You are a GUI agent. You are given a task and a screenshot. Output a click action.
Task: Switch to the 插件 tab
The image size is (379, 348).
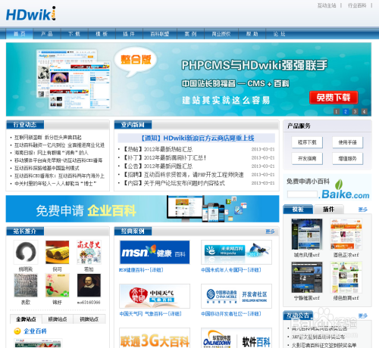point(328,210)
